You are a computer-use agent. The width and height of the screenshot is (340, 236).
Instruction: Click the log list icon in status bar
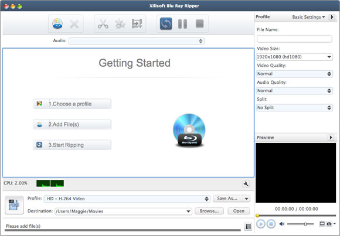248,227
